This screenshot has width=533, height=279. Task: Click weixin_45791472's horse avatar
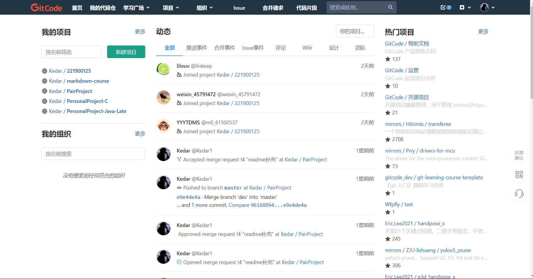[x=163, y=98]
